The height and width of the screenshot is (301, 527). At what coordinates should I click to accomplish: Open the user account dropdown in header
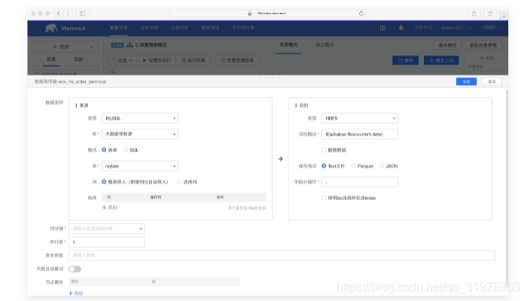point(492,28)
